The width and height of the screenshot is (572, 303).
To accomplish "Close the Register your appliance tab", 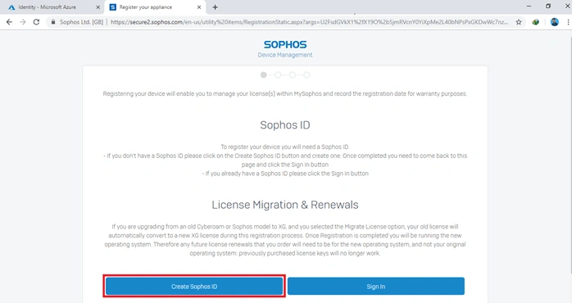I will [x=199, y=7].
